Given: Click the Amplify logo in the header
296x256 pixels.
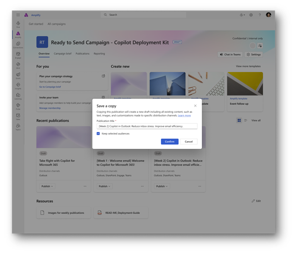Looking at the screenshot, I should (x=26, y=15).
